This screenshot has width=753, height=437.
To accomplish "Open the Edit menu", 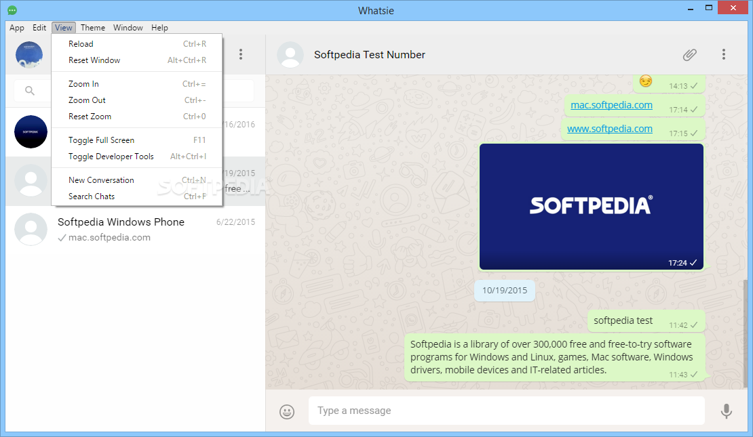I will click(x=39, y=28).
